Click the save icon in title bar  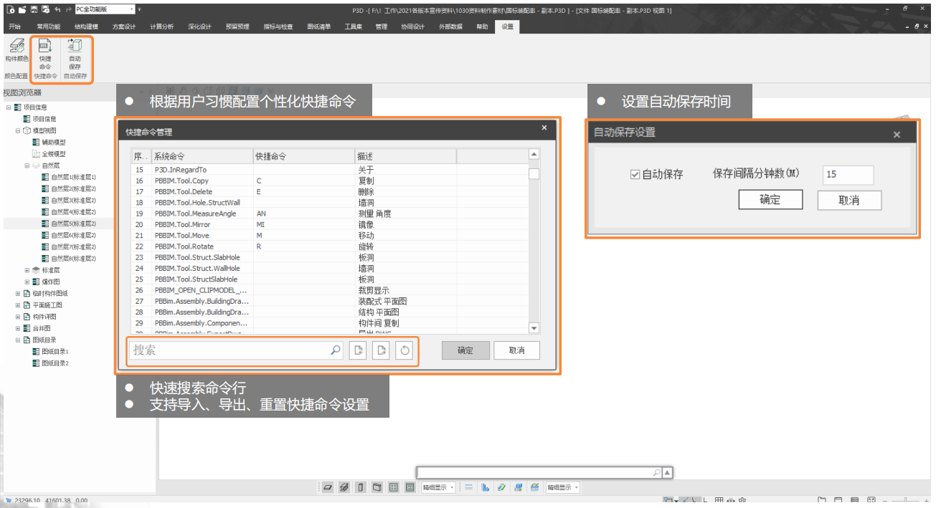(34, 9)
